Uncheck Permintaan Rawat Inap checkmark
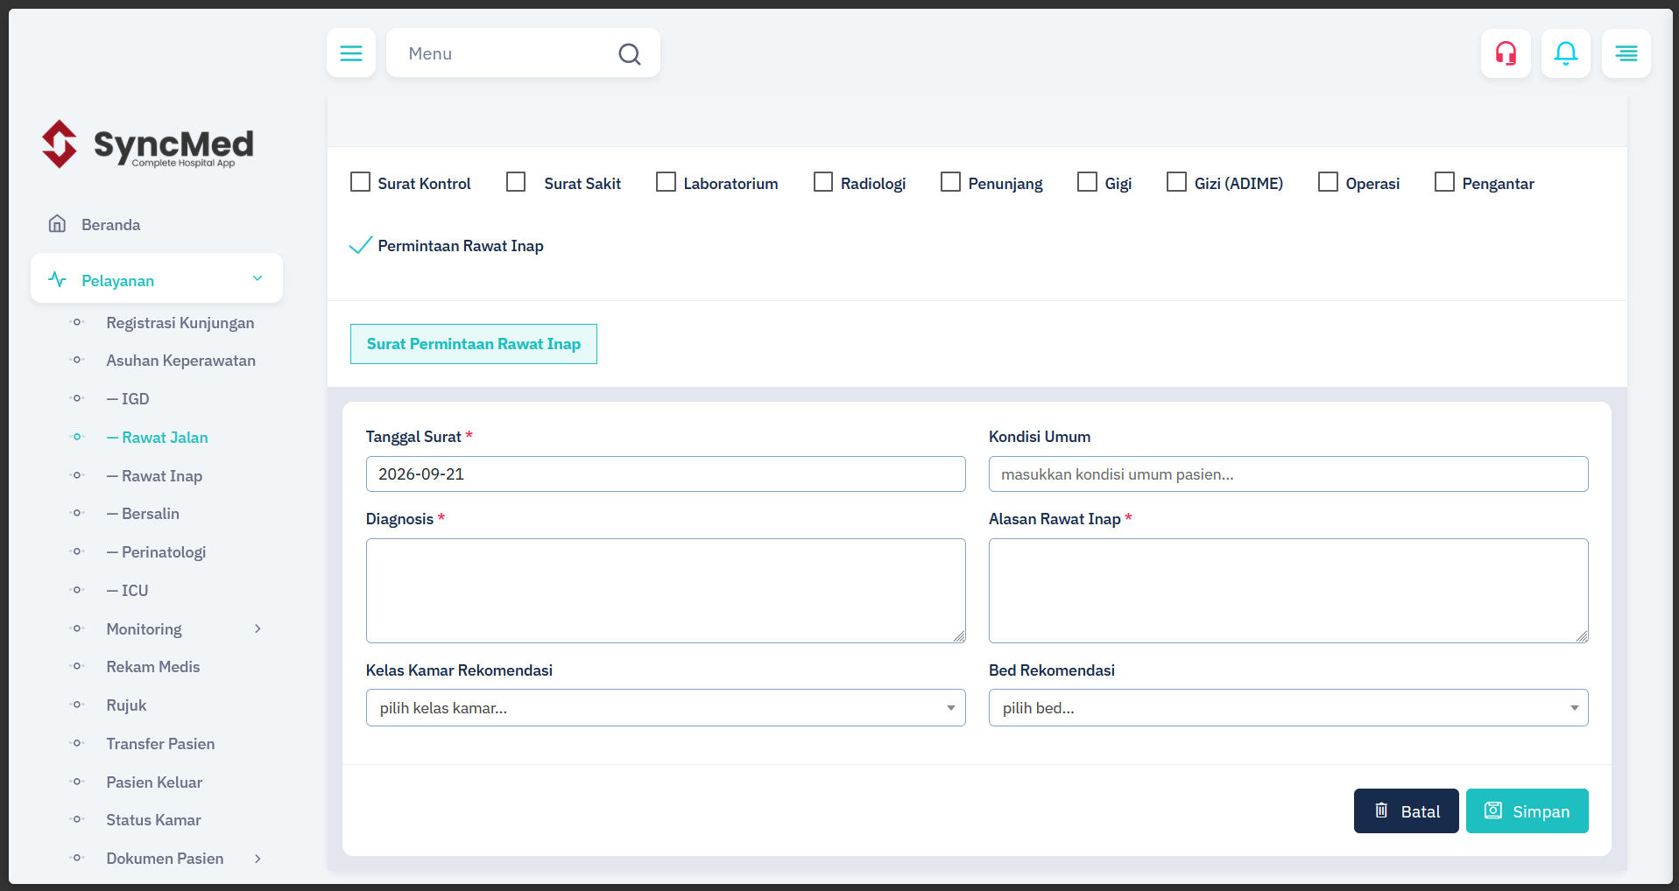This screenshot has width=1679, height=891. pos(360,245)
